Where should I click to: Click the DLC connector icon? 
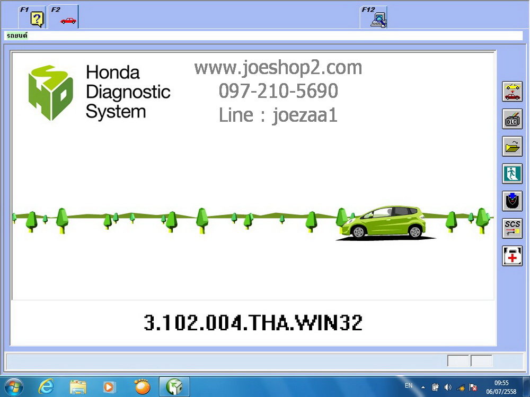click(512, 119)
